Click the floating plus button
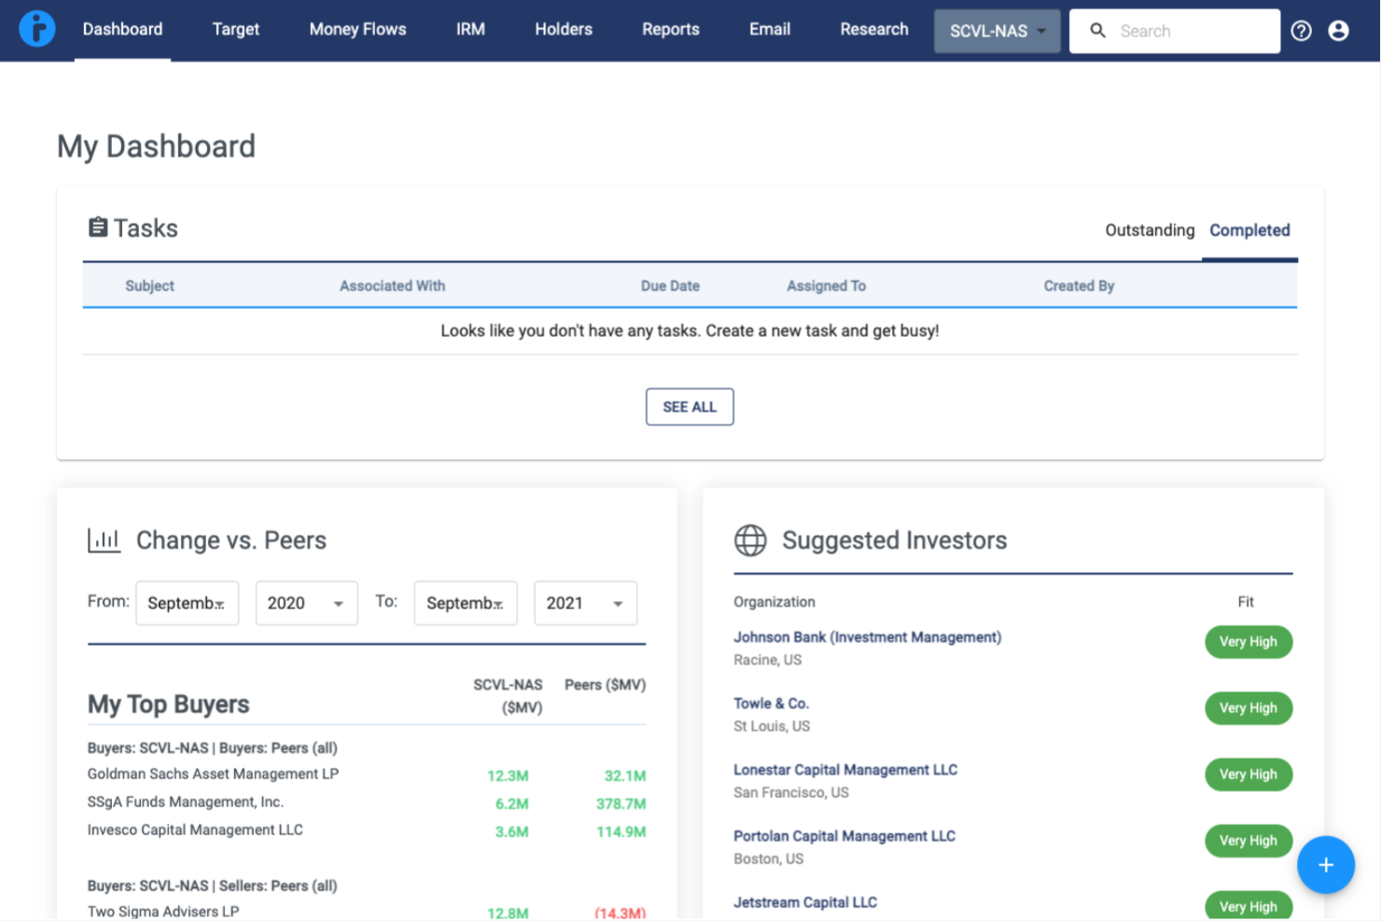The image size is (1381, 921). coord(1325,865)
